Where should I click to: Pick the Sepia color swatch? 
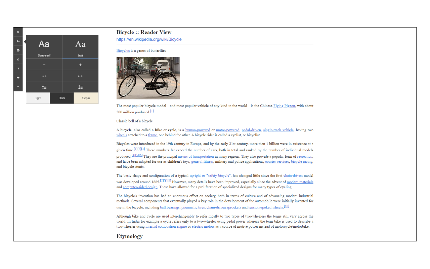(x=86, y=98)
